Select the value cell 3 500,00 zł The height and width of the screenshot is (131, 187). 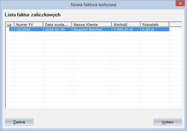pos(126,29)
